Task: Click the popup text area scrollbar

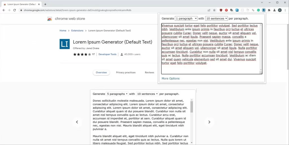Action: coord(261,48)
